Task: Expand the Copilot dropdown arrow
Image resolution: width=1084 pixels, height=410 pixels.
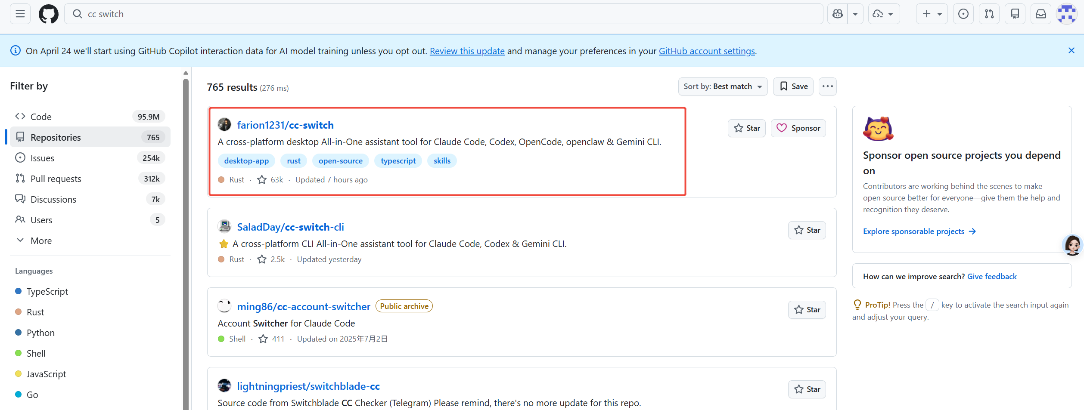Action: pyautogui.click(x=855, y=14)
